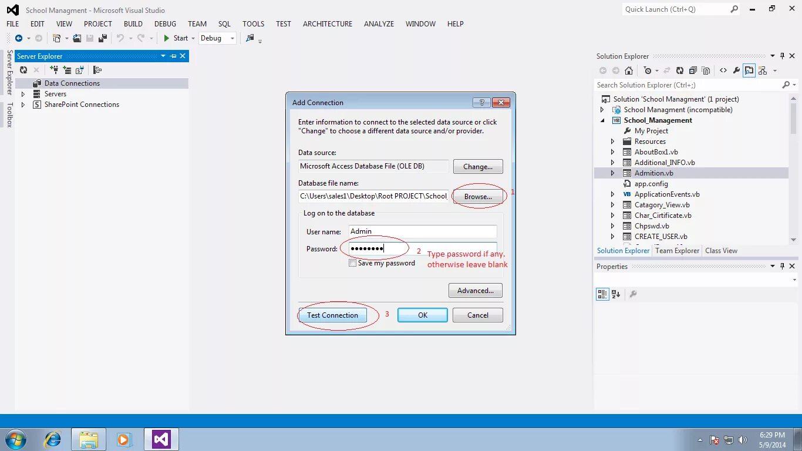Open the collapsed Toolbox side tab
The width and height of the screenshot is (802, 451).
9,115
